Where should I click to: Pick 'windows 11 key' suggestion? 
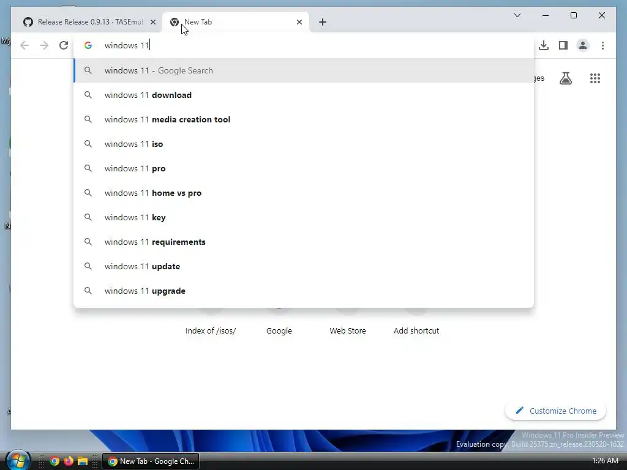[x=304, y=217]
